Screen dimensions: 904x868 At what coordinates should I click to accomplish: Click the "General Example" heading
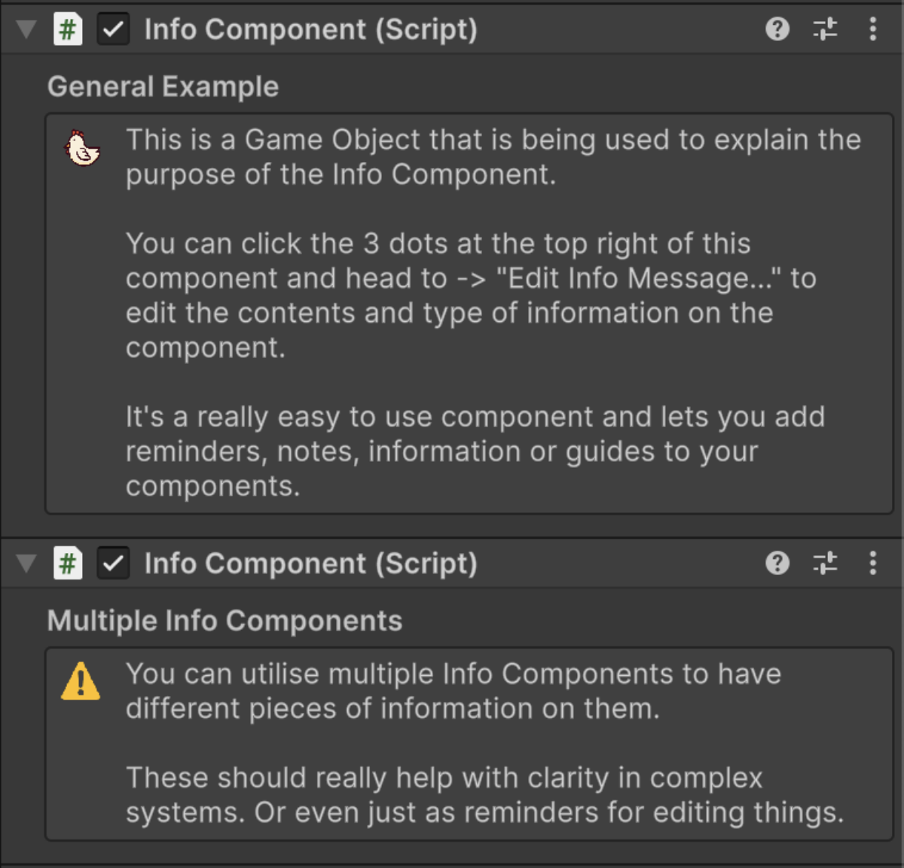tap(163, 87)
